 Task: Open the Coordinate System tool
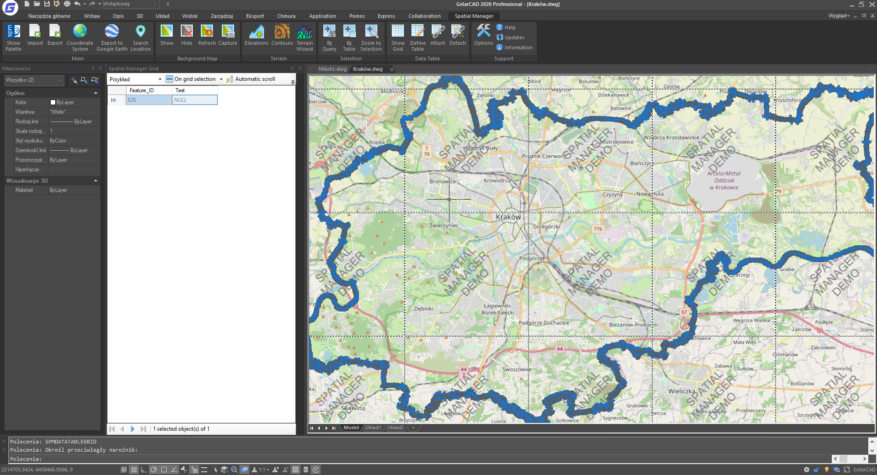pyautogui.click(x=80, y=37)
